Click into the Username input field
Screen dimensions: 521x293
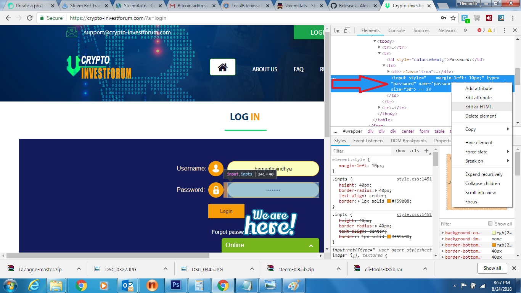coord(273,169)
